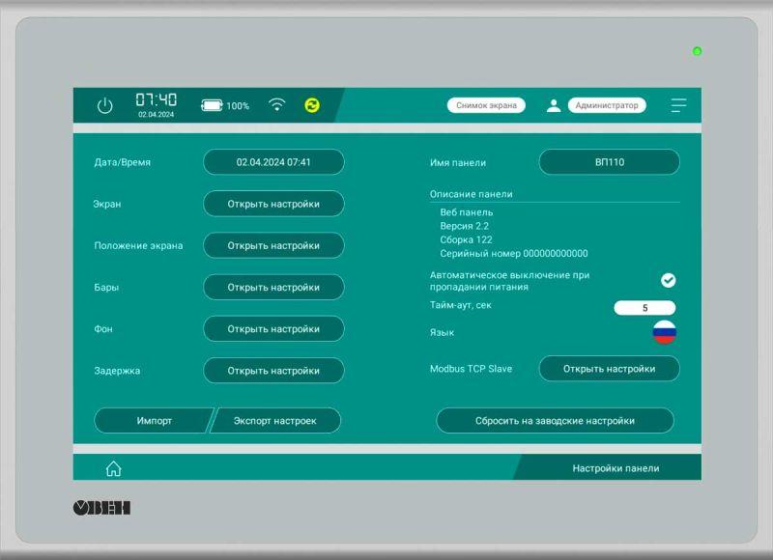Click the Снимок экрана menu item
This screenshot has width=773, height=560.
pyautogui.click(x=485, y=104)
